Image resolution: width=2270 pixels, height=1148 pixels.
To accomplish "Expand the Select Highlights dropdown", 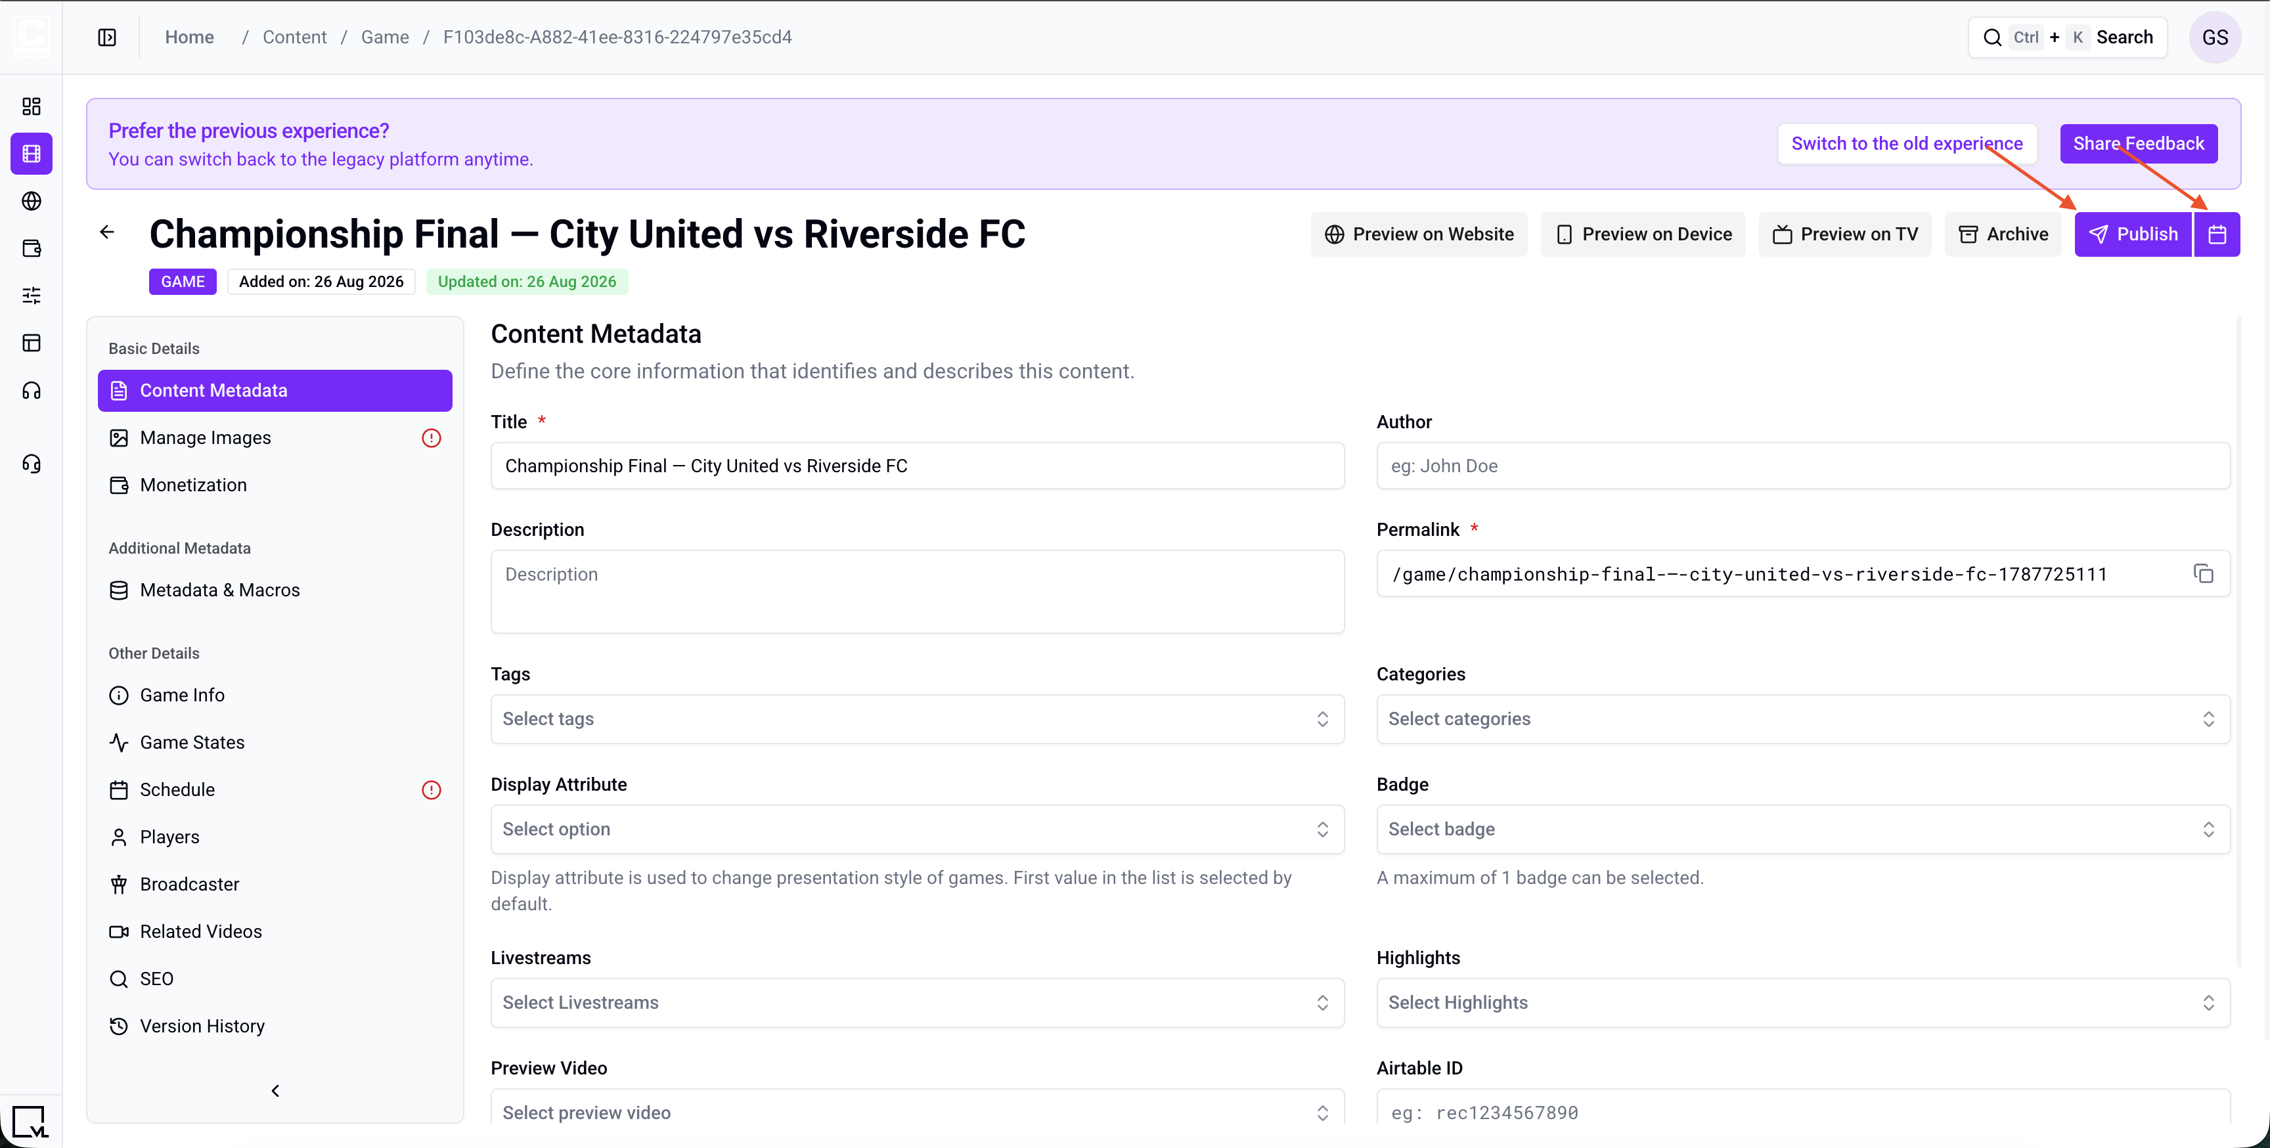I will coord(1803,1003).
